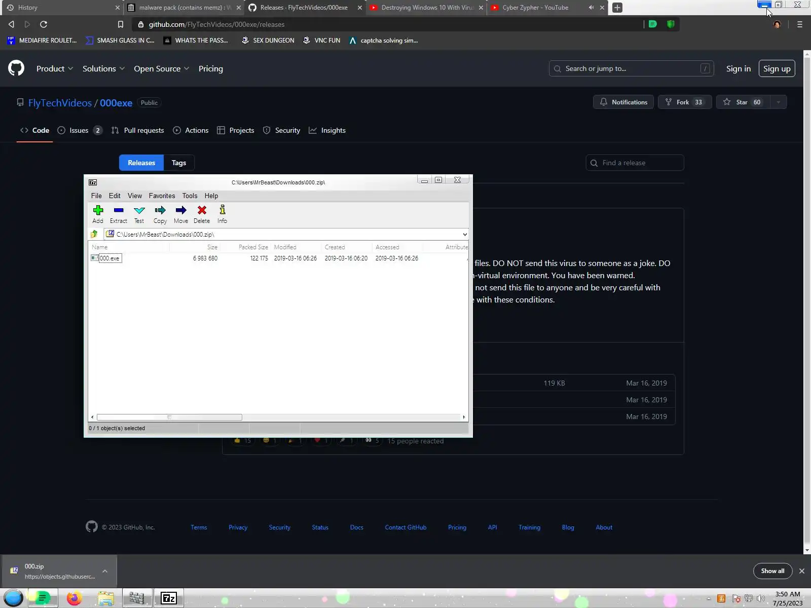
Task: Select the Releases toggle button
Action: 141,163
